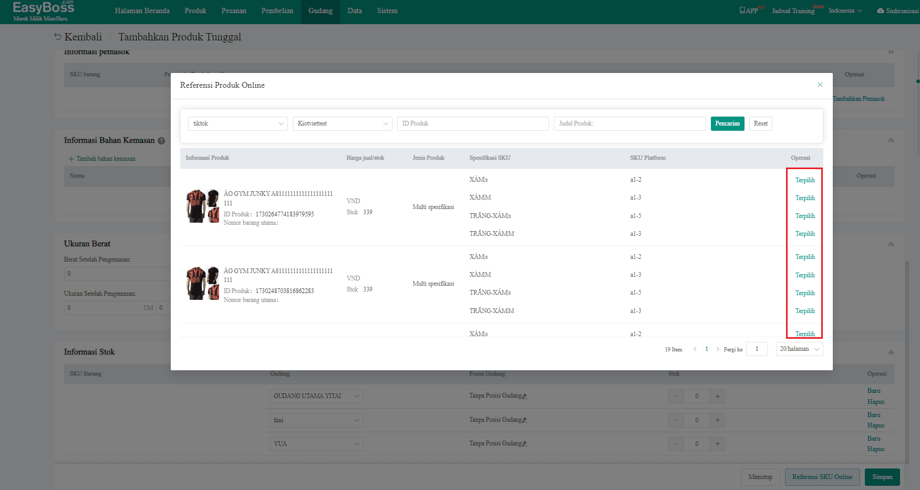The height and width of the screenshot is (490, 920).
Task: Click the Menutup button
Action: tap(760, 477)
